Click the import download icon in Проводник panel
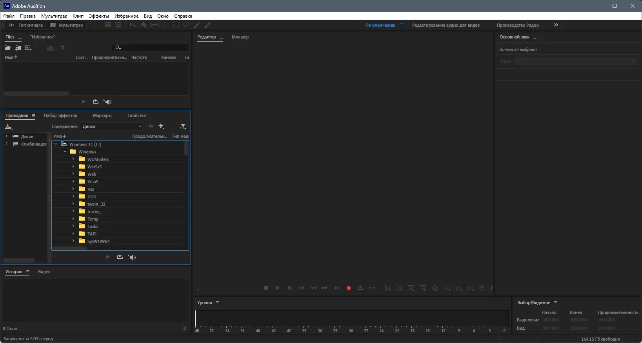Screen dimensions: 642x343 pos(9,126)
